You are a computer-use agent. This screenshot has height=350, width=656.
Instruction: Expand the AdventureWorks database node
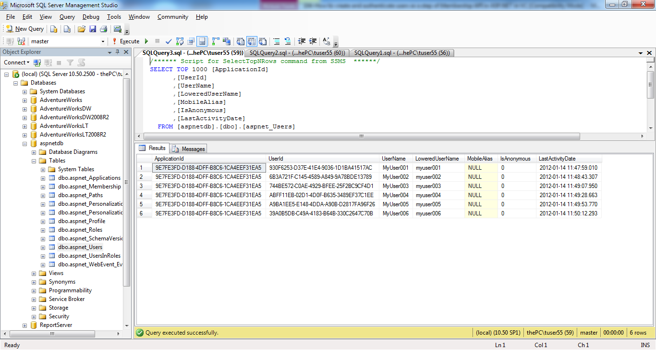pos(24,100)
